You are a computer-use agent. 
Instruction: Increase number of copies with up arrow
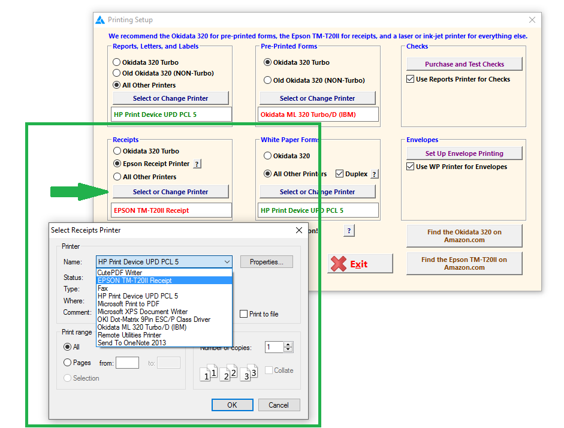tap(288, 345)
